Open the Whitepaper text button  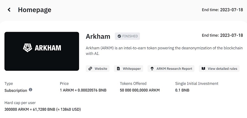(x=132, y=69)
